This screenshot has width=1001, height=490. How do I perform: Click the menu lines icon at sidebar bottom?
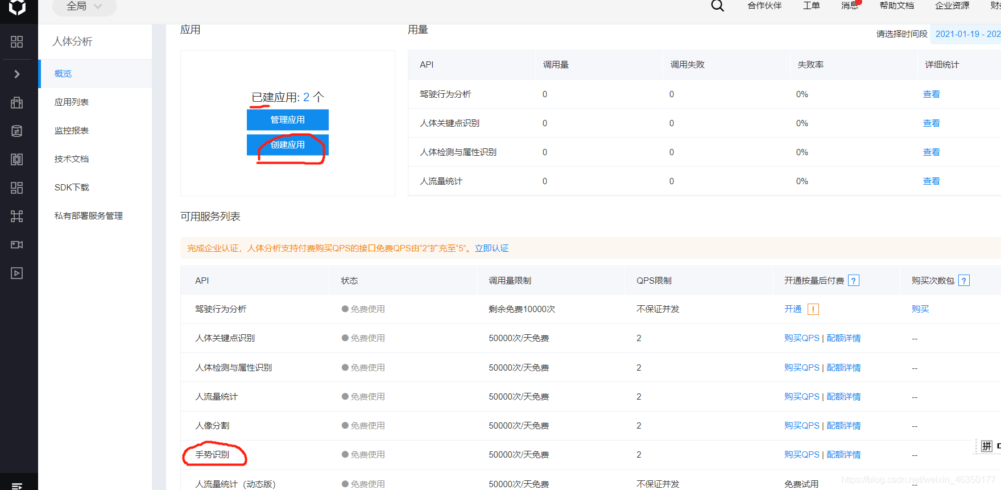[17, 486]
